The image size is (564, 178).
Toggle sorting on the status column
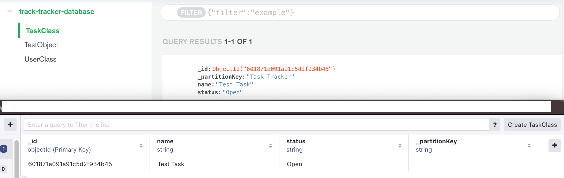(400, 145)
